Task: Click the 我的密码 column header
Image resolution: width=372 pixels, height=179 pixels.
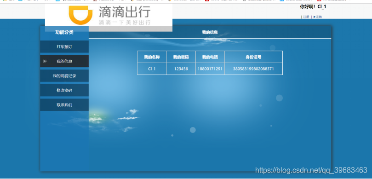Action: pyautogui.click(x=181, y=57)
